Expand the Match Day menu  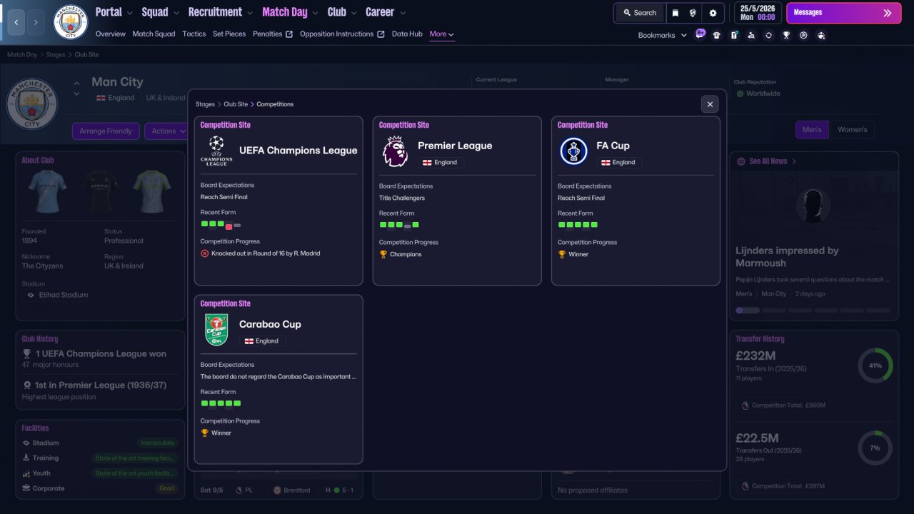click(291, 12)
